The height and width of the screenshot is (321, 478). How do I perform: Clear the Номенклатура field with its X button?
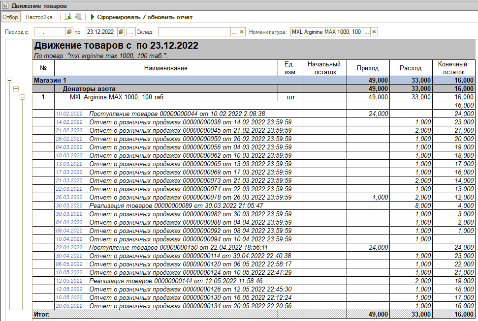coord(374,32)
